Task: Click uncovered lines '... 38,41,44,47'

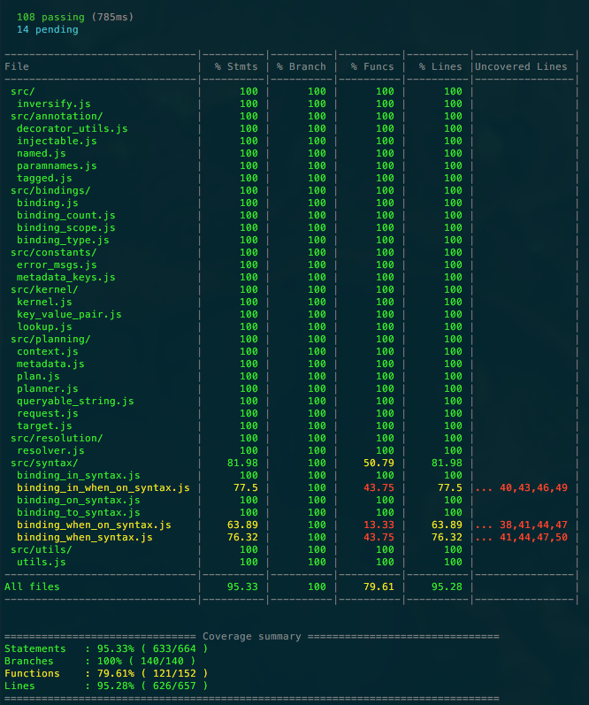Action: point(522,525)
